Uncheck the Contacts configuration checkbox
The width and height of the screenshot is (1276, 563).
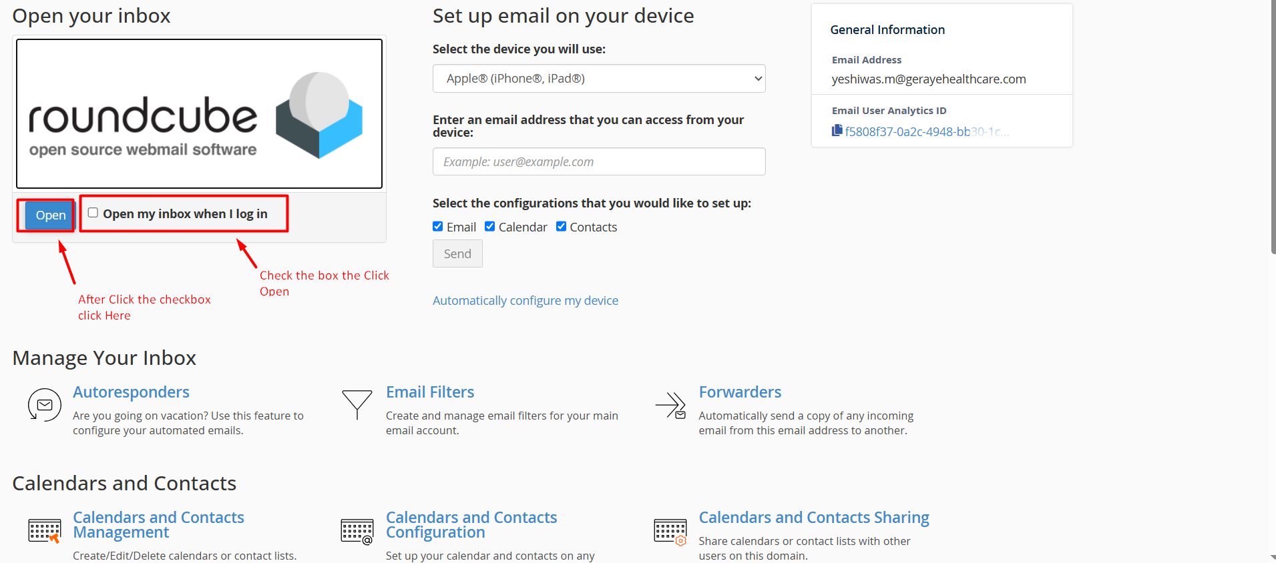[x=561, y=227]
